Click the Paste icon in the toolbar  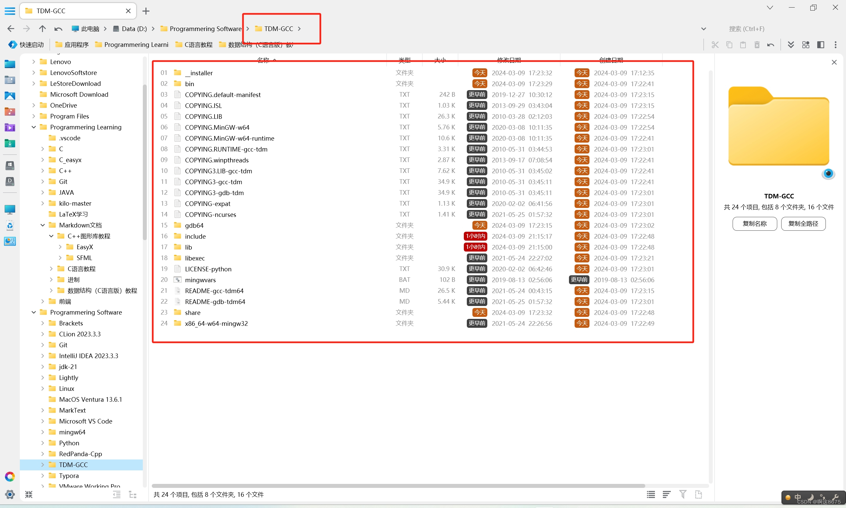click(x=743, y=45)
